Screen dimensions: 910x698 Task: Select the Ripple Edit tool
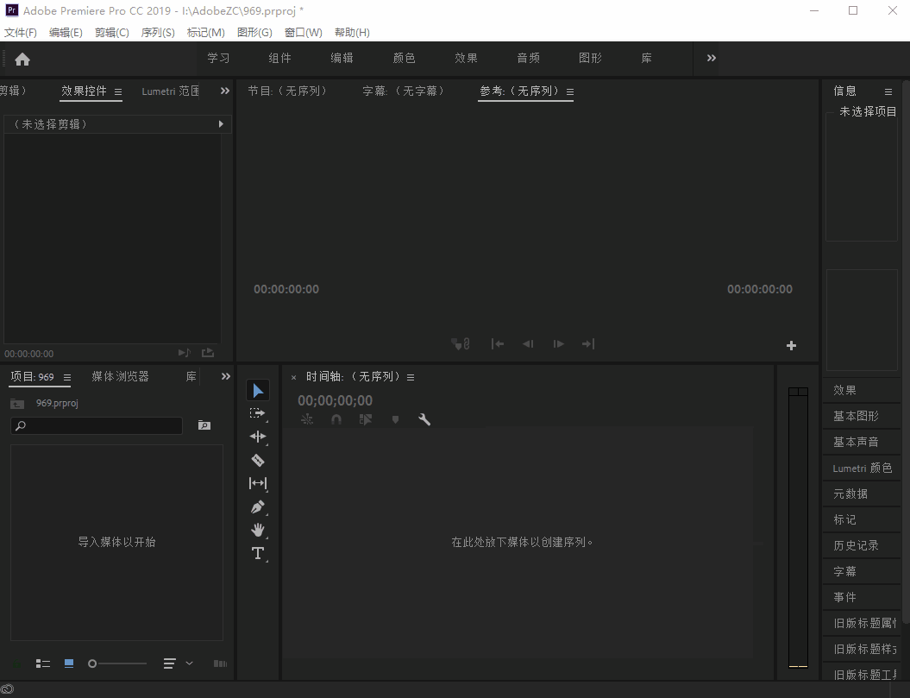(x=257, y=437)
